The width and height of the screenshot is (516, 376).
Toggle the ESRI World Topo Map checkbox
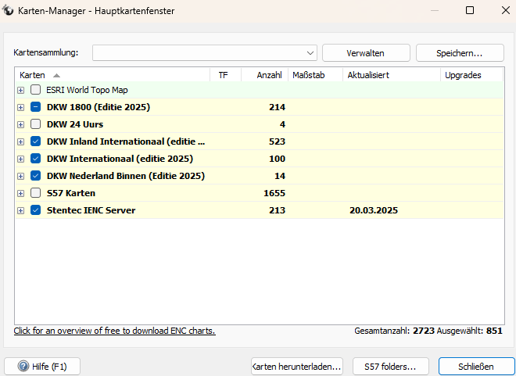[36, 90]
